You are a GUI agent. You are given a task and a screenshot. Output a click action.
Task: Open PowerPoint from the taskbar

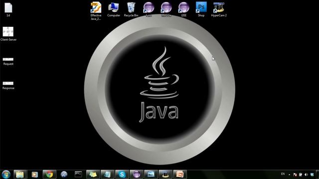(x=180, y=175)
